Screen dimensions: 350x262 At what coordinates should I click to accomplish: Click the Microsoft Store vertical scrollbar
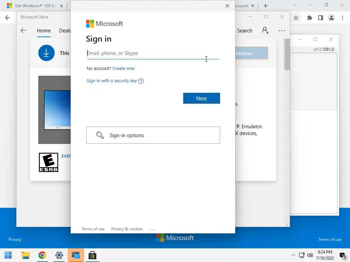tap(287, 54)
